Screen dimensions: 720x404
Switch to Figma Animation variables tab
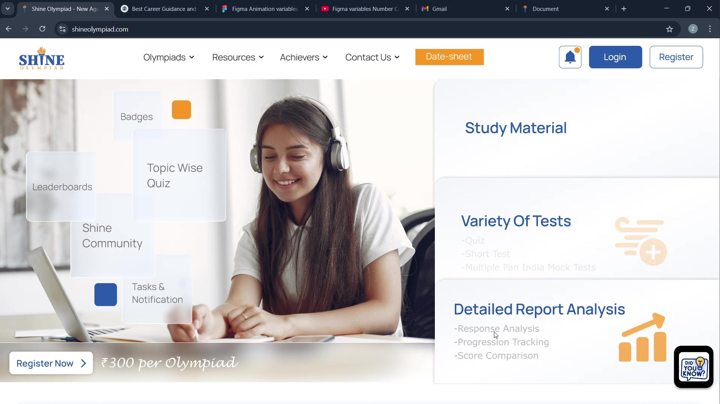[265, 9]
